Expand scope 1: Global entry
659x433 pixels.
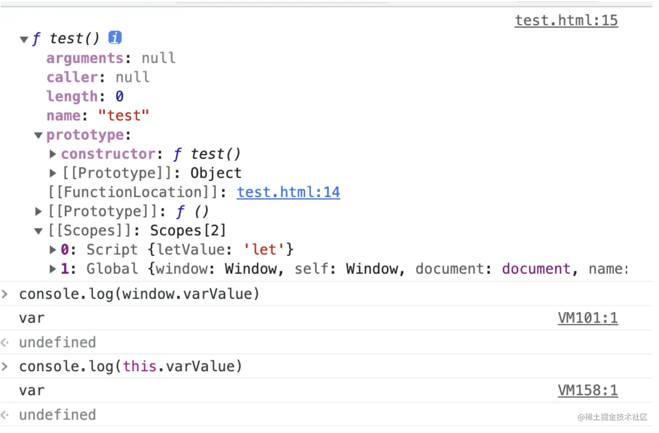point(53,269)
